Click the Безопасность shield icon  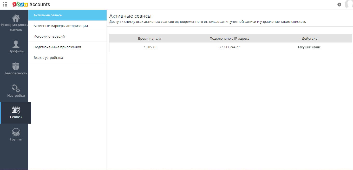[x=16, y=66]
